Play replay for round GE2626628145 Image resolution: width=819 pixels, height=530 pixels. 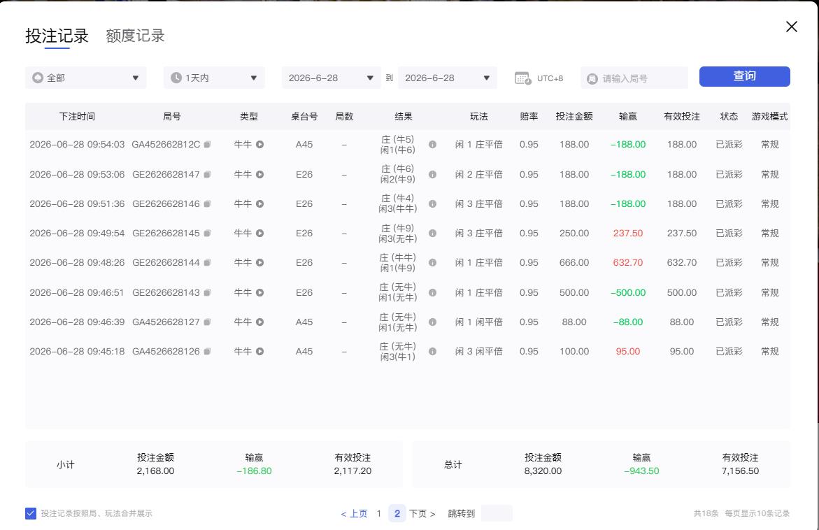(259, 234)
